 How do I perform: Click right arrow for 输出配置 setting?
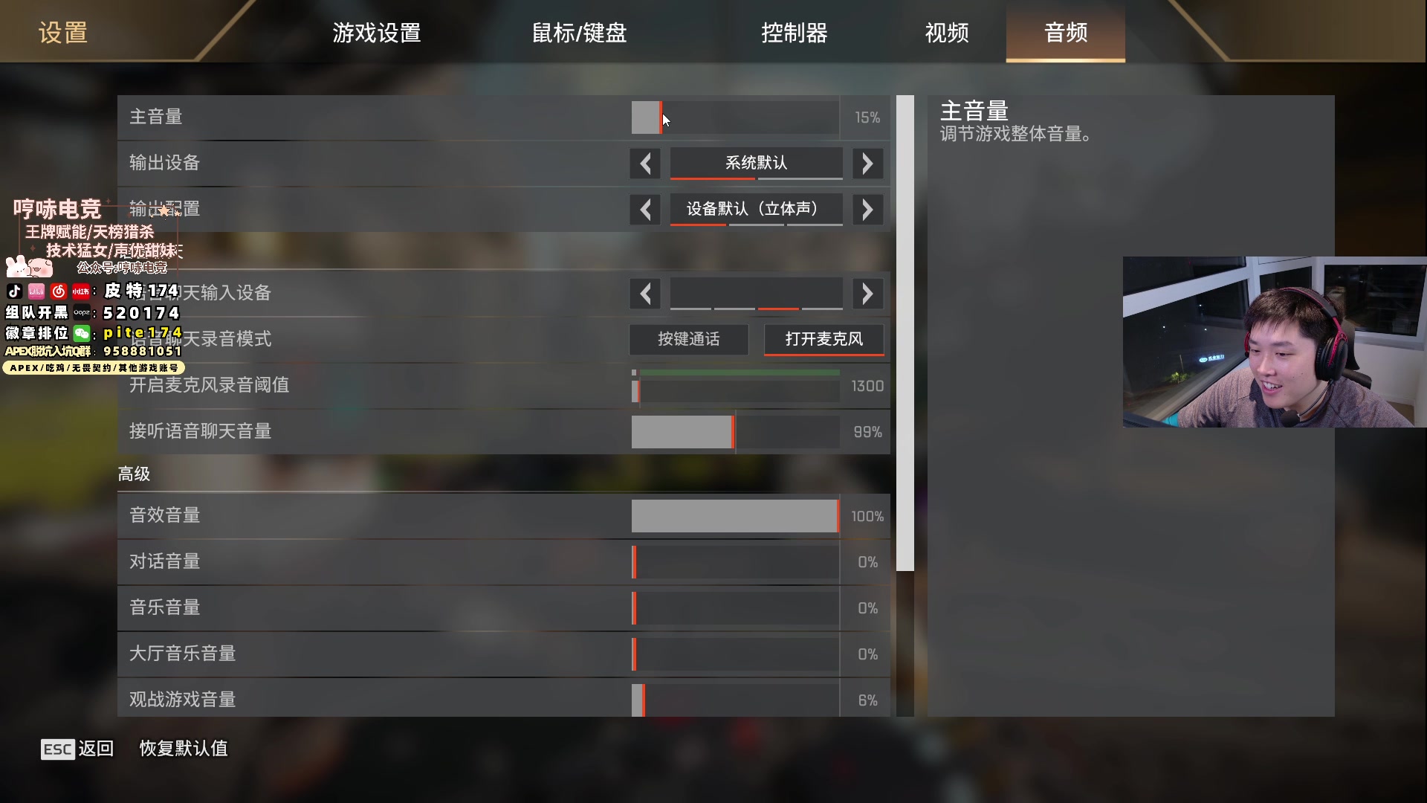(x=867, y=209)
